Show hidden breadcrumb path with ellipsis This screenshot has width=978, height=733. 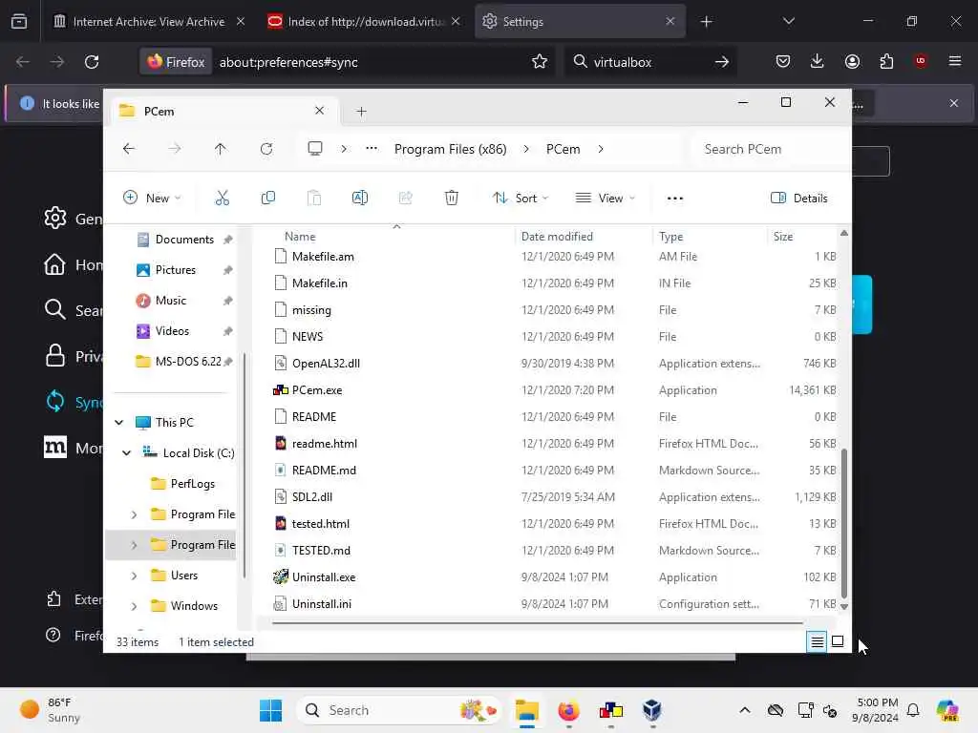click(372, 148)
